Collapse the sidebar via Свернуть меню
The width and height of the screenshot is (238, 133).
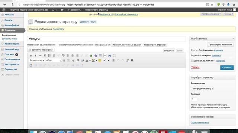[x=10, y=75]
